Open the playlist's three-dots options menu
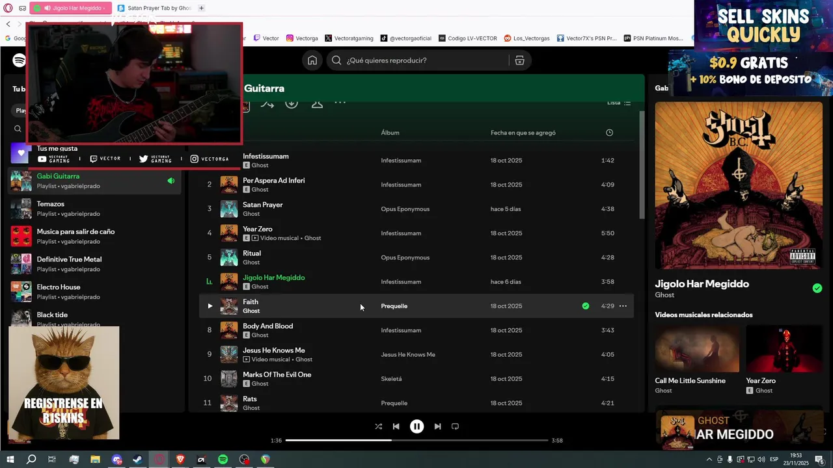This screenshot has height=468, width=833. (x=340, y=103)
